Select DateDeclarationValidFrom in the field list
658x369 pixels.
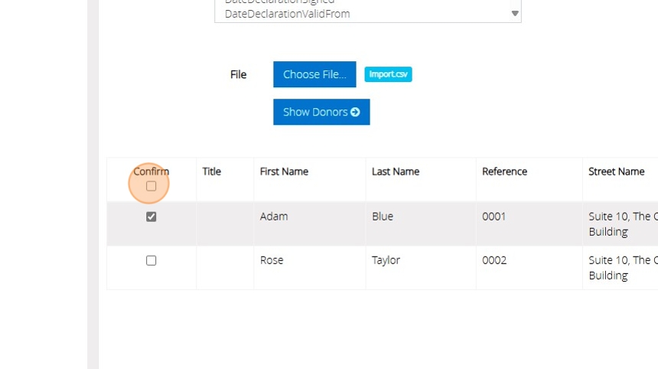click(x=287, y=14)
